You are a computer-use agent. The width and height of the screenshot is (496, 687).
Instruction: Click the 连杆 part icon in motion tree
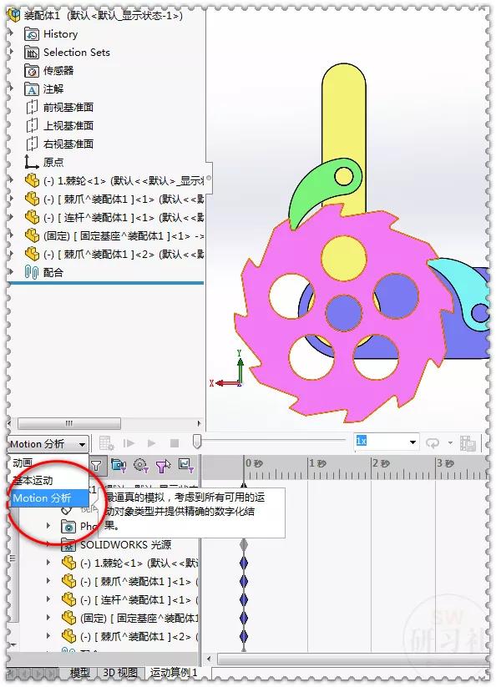coord(68,599)
